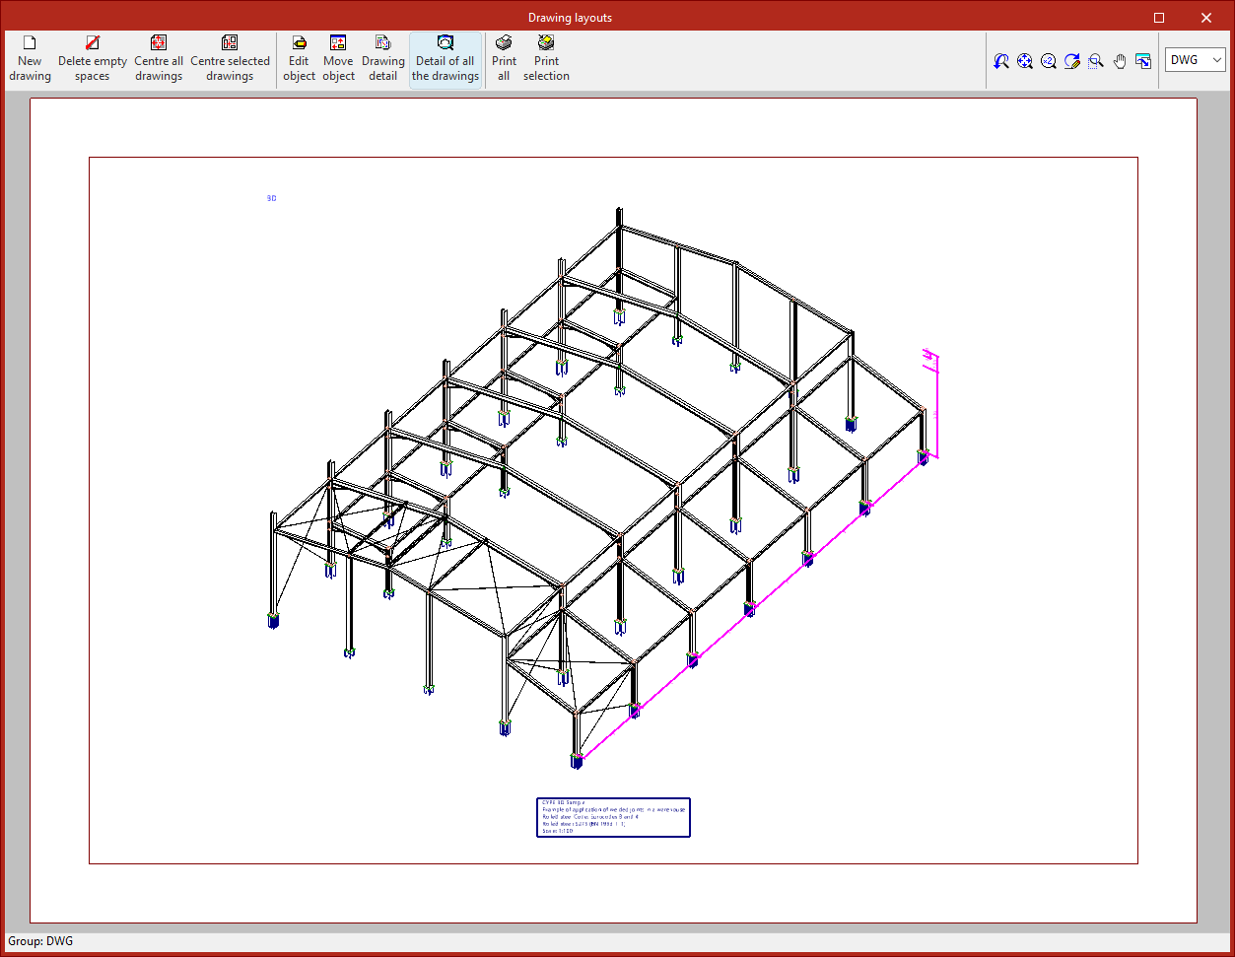This screenshot has height=957, width=1235.
Task: Click the Group: DWG status bar text
Action: [40, 941]
